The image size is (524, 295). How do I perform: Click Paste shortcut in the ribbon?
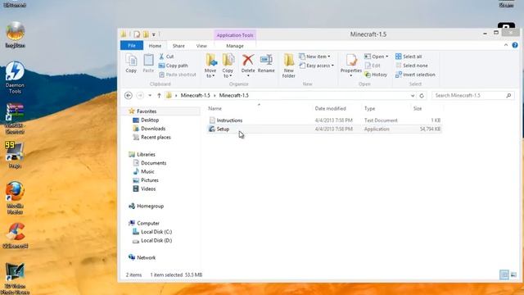coord(178,75)
